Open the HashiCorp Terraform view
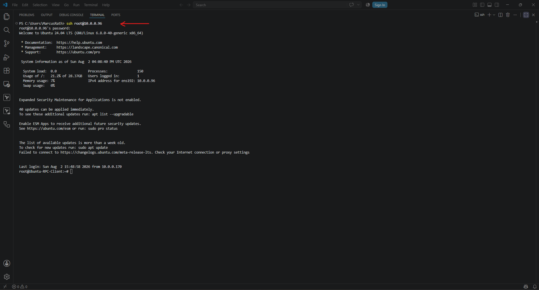The width and height of the screenshot is (539, 290). [7, 97]
